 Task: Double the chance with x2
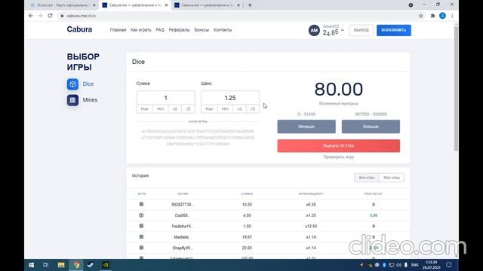(x=240, y=108)
